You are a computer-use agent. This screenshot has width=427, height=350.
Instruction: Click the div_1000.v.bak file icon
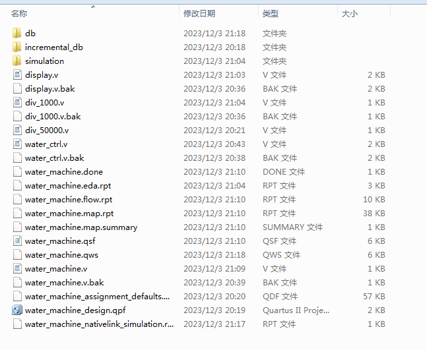(17, 117)
